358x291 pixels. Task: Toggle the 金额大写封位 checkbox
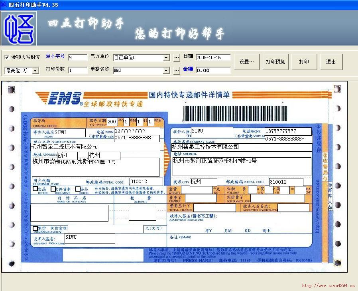click(x=7, y=57)
